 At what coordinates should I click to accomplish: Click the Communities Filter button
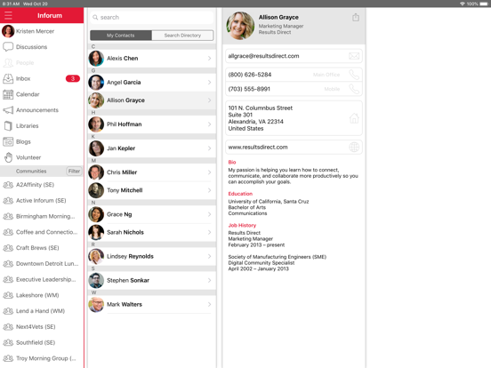tap(74, 172)
